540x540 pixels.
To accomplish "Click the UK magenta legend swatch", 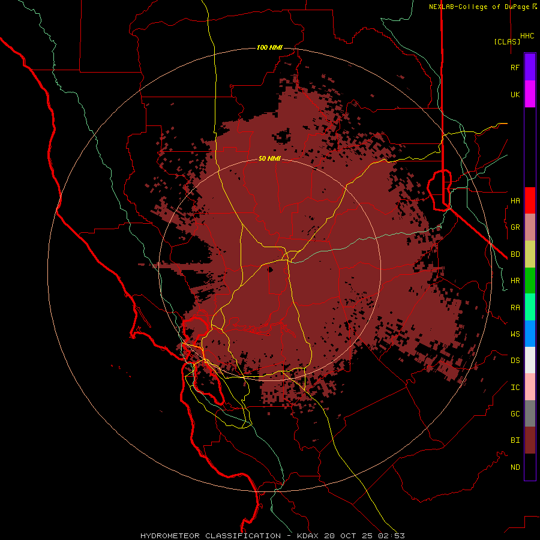I will (530, 94).
